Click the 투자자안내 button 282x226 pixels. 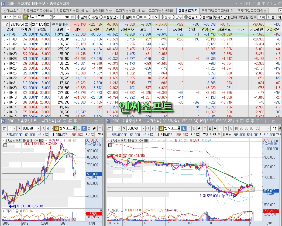(x=222, y=17)
